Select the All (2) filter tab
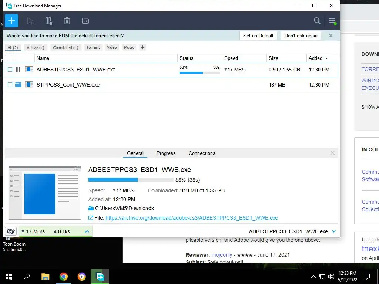This screenshot has width=379, height=284. click(x=13, y=48)
